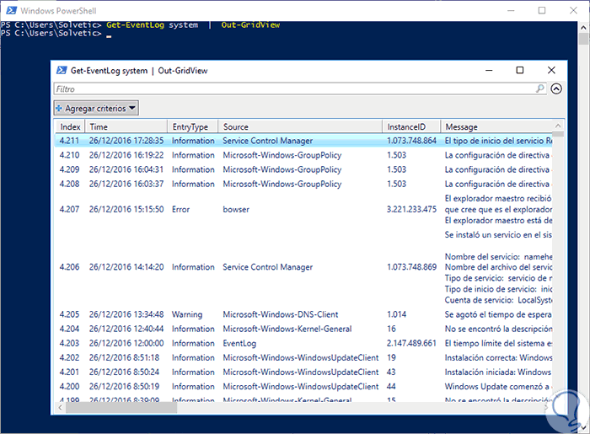
Task: Close the Out-GridView window
Action: pos(551,70)
